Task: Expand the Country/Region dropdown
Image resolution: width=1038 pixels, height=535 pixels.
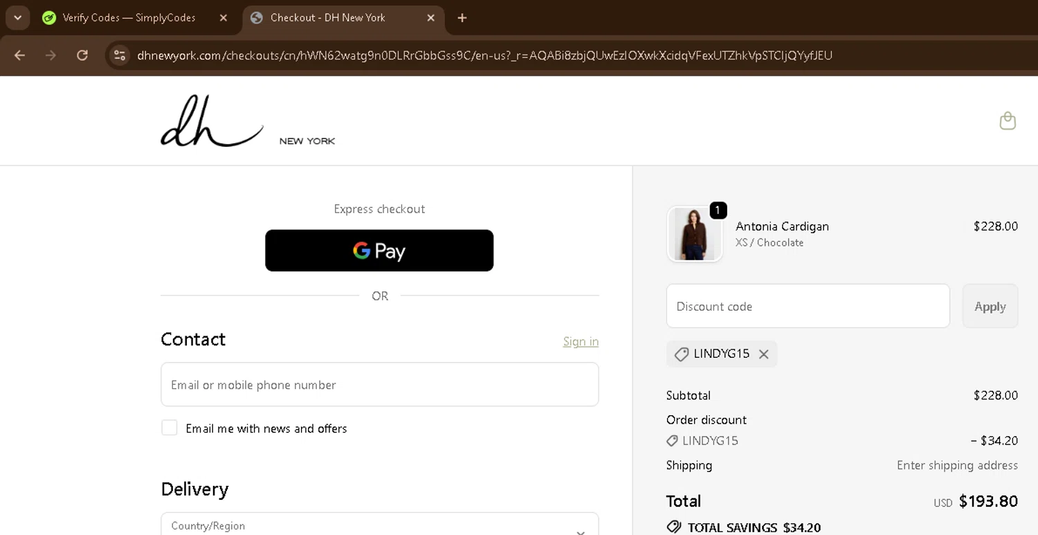Action: pyautogui.click(x=379, y=524)
